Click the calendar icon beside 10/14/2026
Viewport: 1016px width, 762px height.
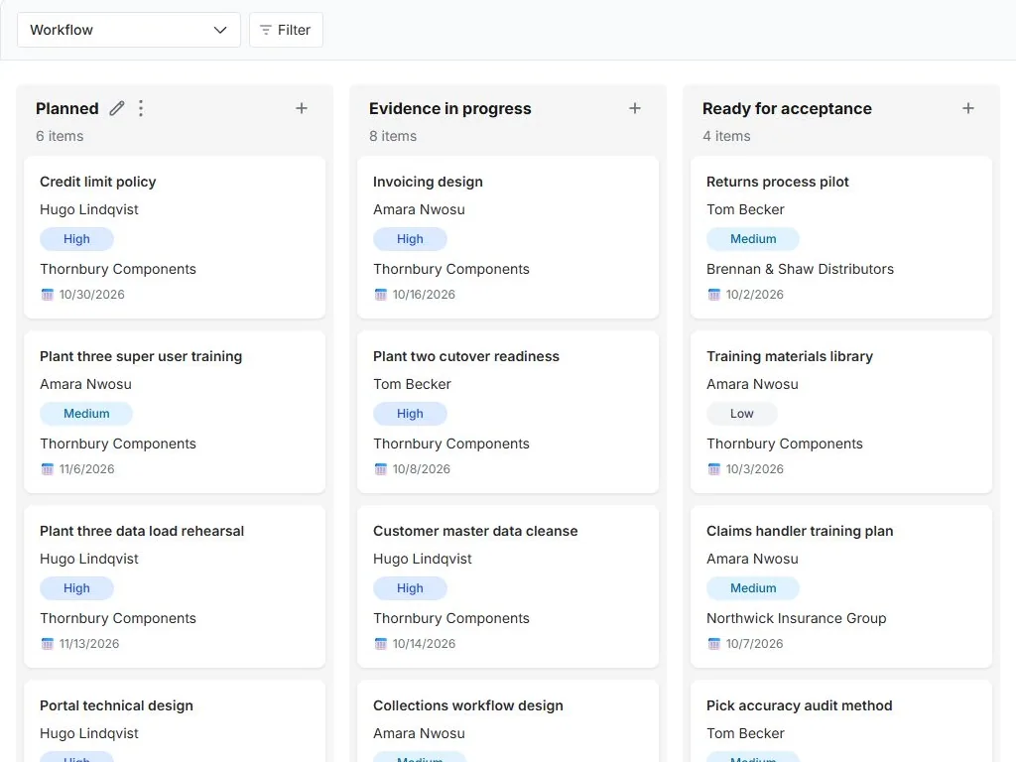(380, 643)
